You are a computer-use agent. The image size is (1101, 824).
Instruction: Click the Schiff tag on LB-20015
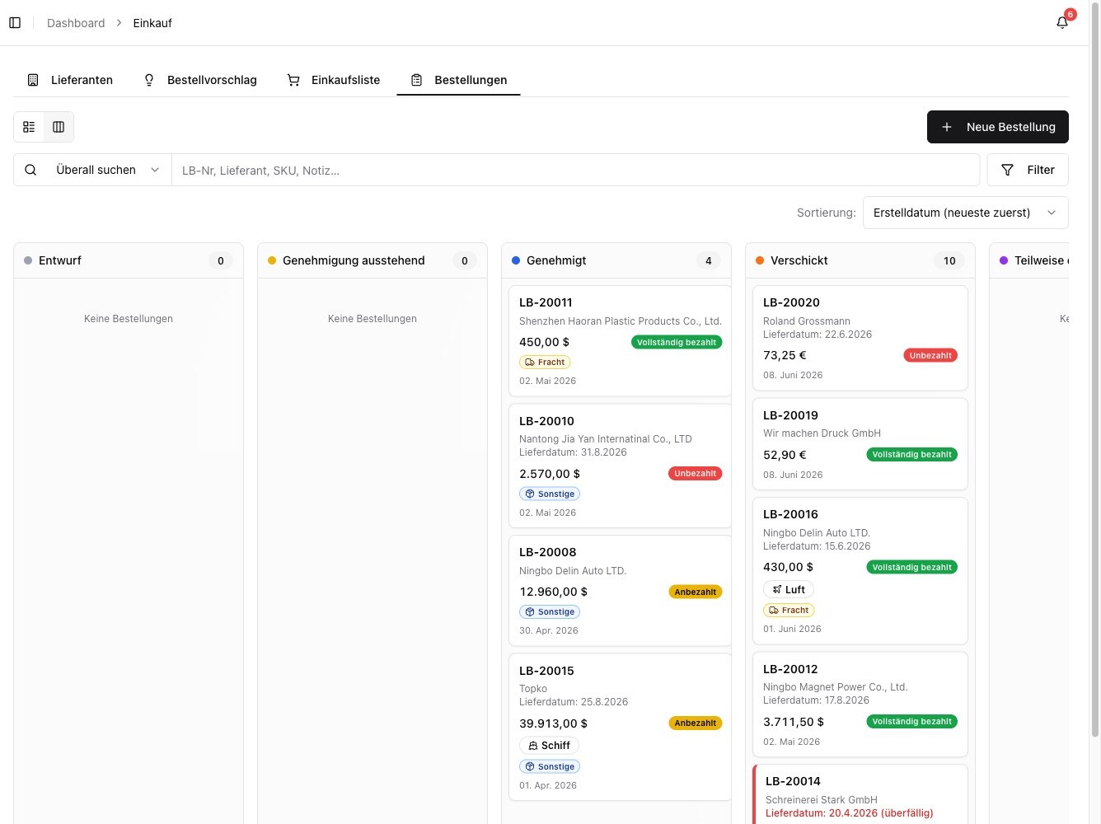[x=549, y=746]
